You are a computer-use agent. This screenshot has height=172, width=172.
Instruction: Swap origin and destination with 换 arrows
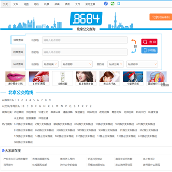click(134, 46)
